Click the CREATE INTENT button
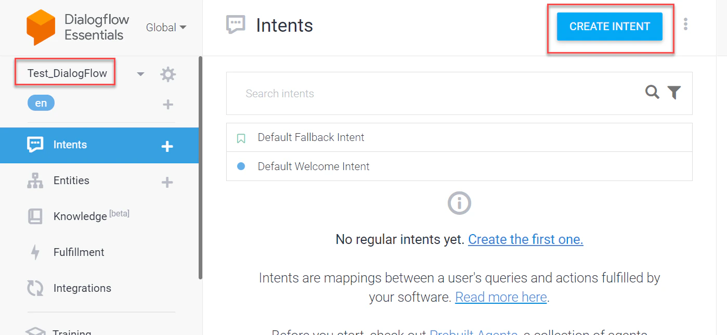727x335 pixels. (x=609, y=26)
